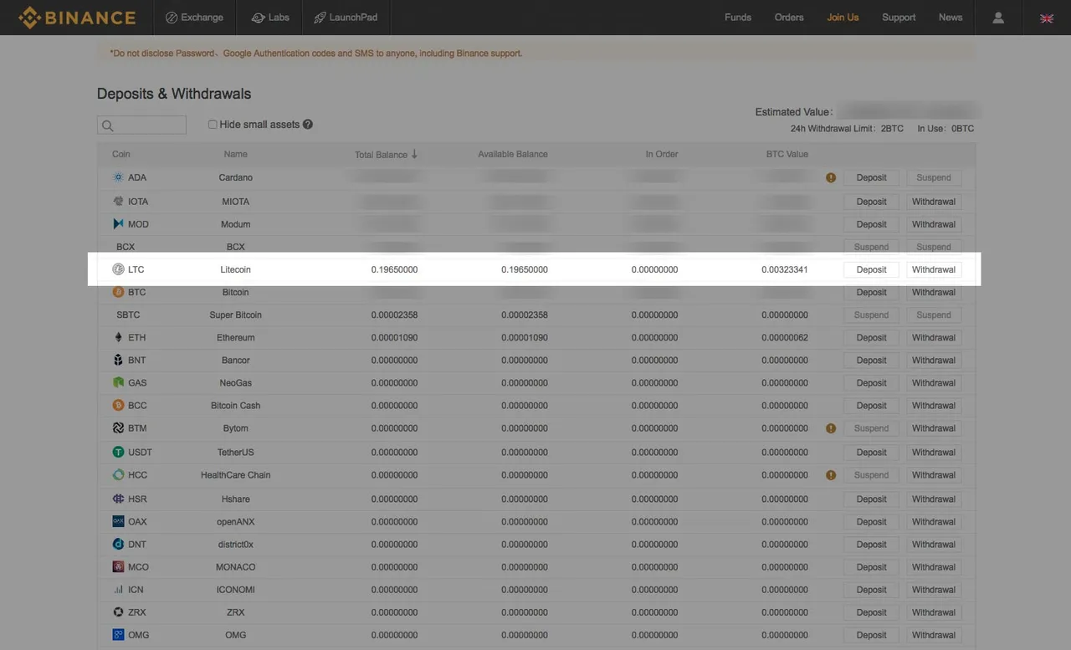The image size is (1071, 650).
Task: Click the ADA coin icon
Action: [118, 177]
